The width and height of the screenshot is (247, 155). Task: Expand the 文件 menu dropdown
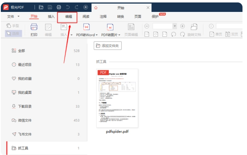click(18, 16)
